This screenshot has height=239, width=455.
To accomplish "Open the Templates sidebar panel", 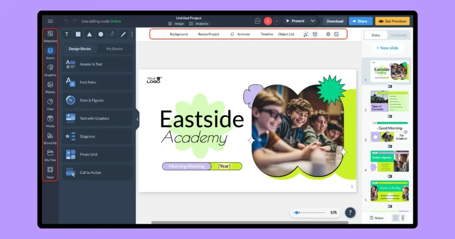I will [x=50, y=35].
